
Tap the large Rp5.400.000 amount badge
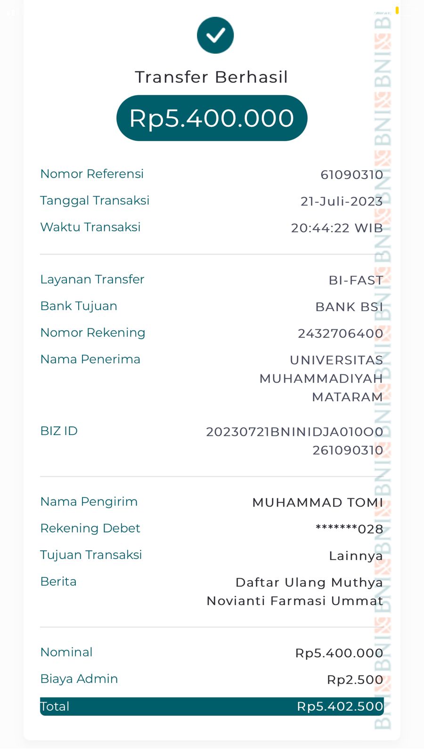click(212, 118)
